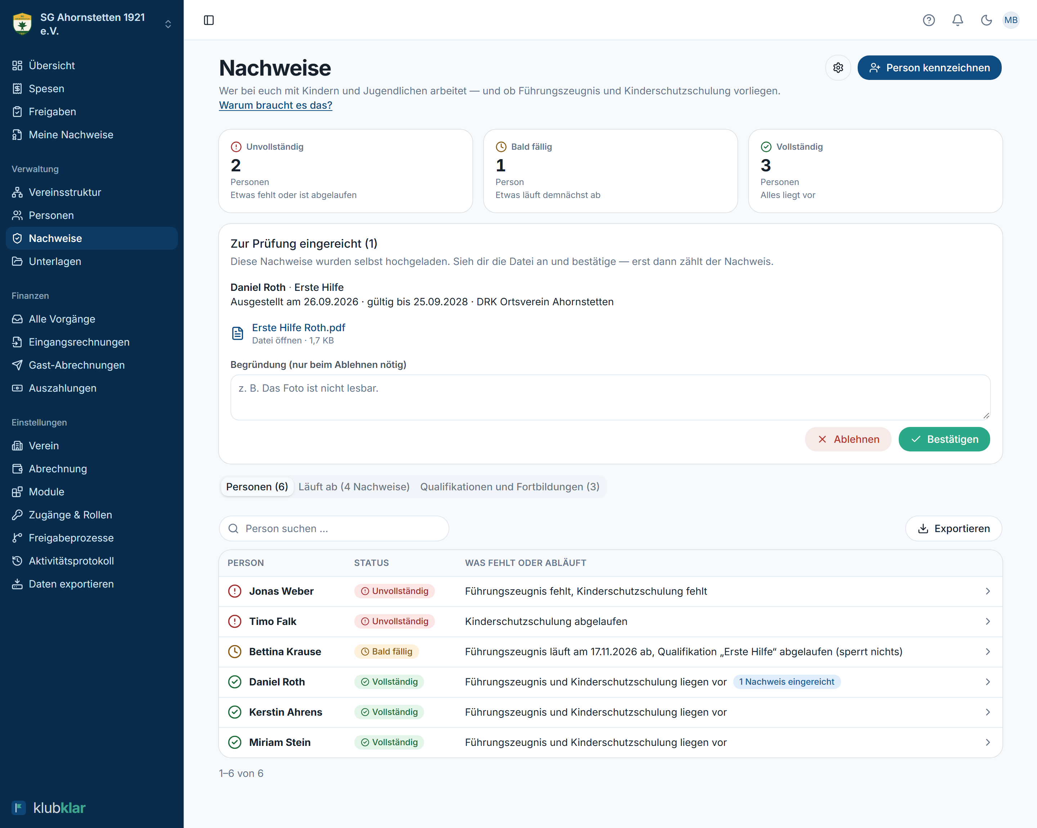This screenshot has height=828, width=1037.
Task: Click the PDF document icon
Action: coord(238,333)
